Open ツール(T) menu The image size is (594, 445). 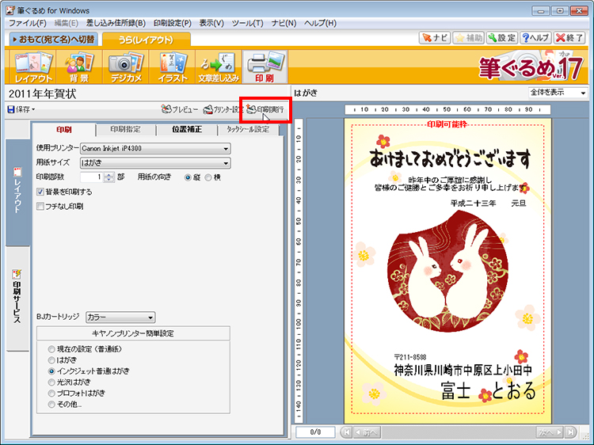coord(247,23)
